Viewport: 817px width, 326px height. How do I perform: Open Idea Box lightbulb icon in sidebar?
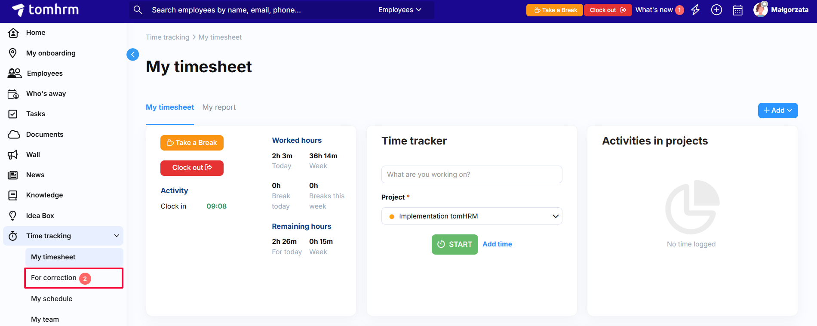pos(13,215)
